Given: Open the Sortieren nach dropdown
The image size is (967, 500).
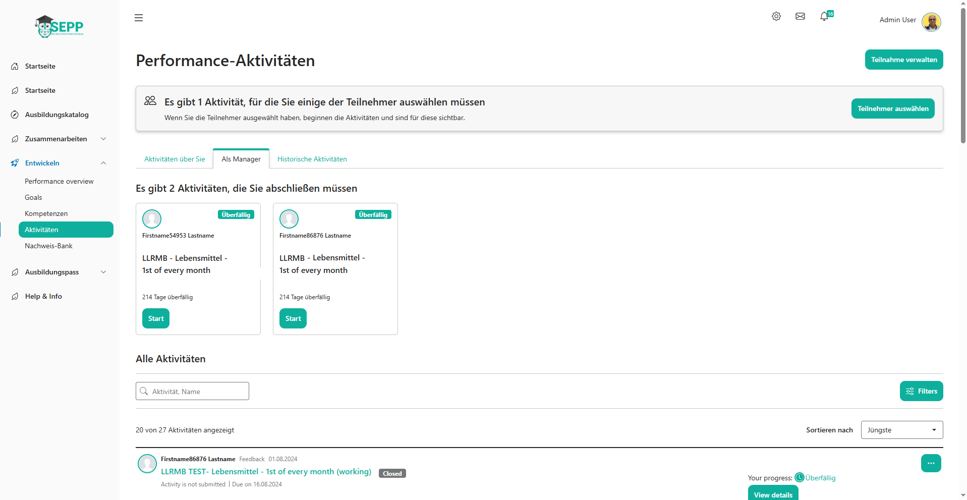Looking at the screenshot, I should (x=901, y=430).
